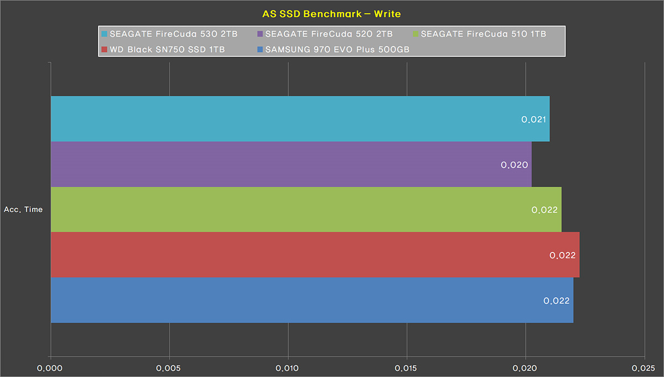Click the purple FireCuda 520 legend swatch
This screenshot has width=664, height=377.
(260, 34)
